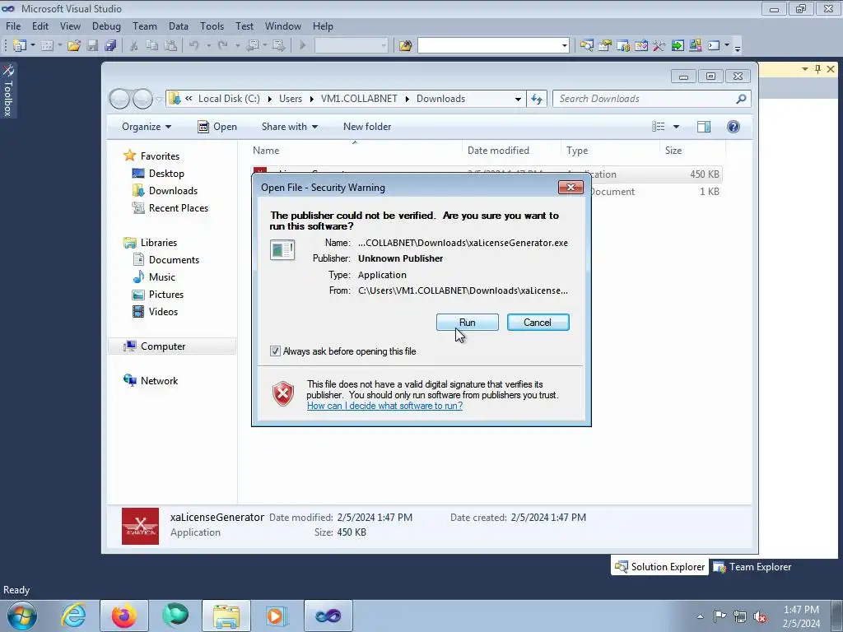This screenshot has height=632, width=843.
Task: Click Open File folder icon in toolbar
Action: [x=74, y=46]
